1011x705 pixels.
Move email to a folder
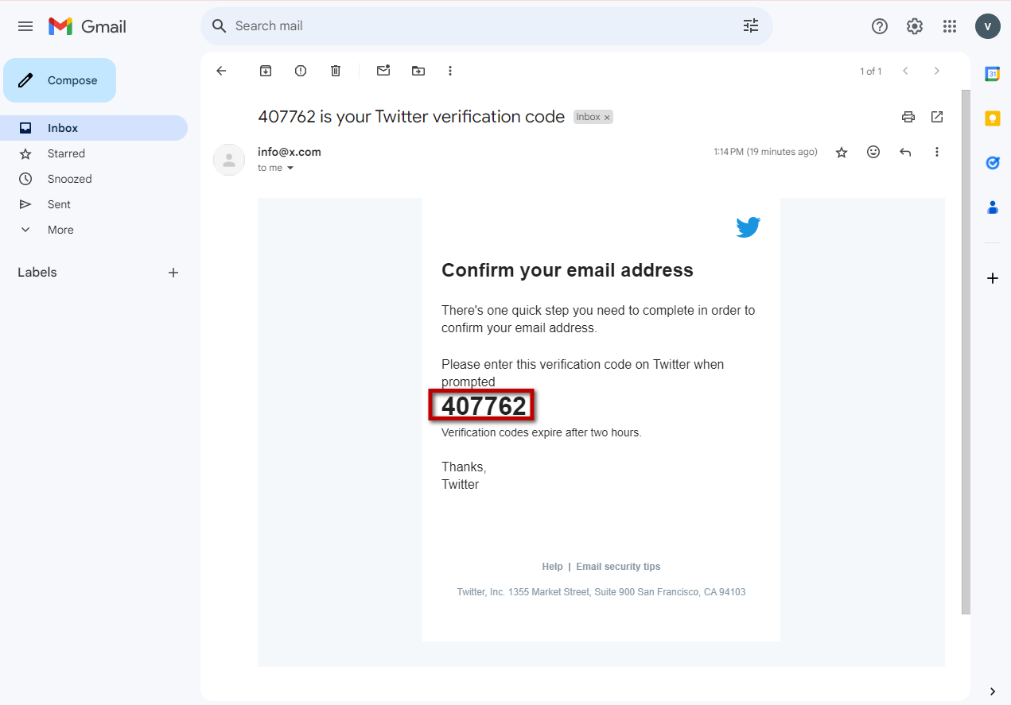click(x=418, y=71)
